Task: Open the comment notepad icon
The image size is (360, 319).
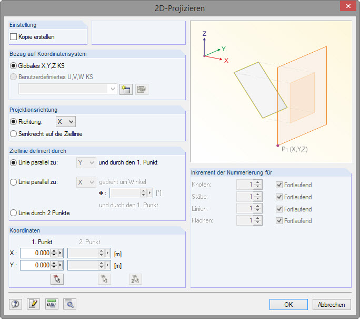Action: pyautogui.click(x=33, y=304)
